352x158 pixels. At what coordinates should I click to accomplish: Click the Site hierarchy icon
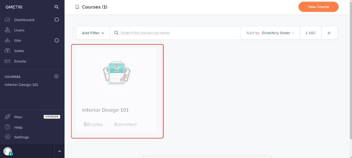tap(7, 40)
